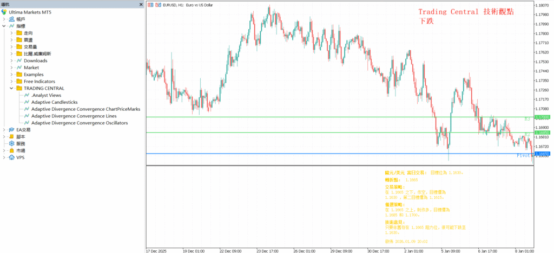
Task: Click the 腳本 scripts icon
Action: pyautogui.click(x=12, y=137)
